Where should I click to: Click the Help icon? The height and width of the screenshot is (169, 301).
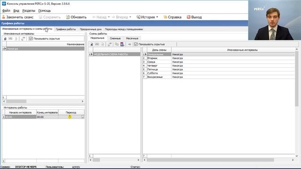coord(165,17)
